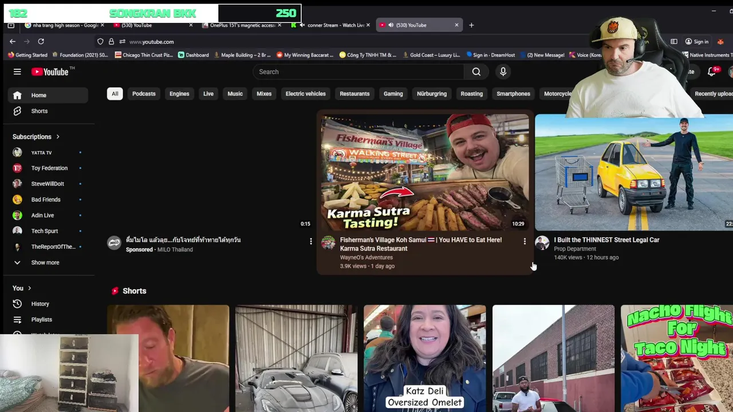
Task: Select the Live filter chip
Action: 208,94
